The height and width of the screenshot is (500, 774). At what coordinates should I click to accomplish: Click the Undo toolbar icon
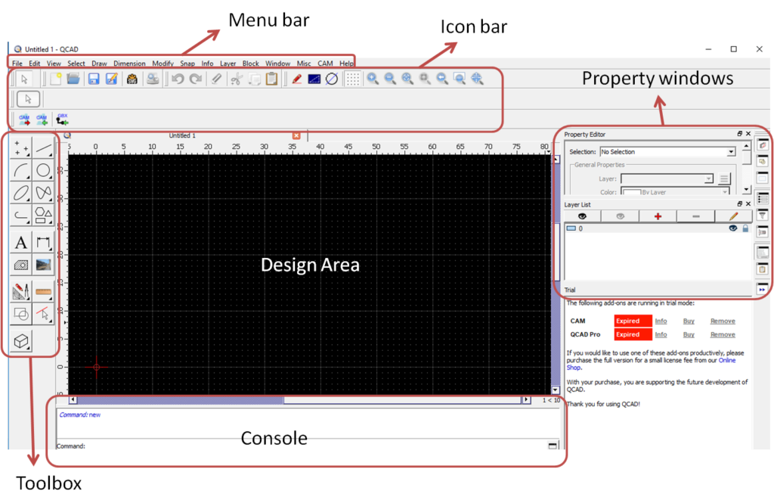pos(178,79)
